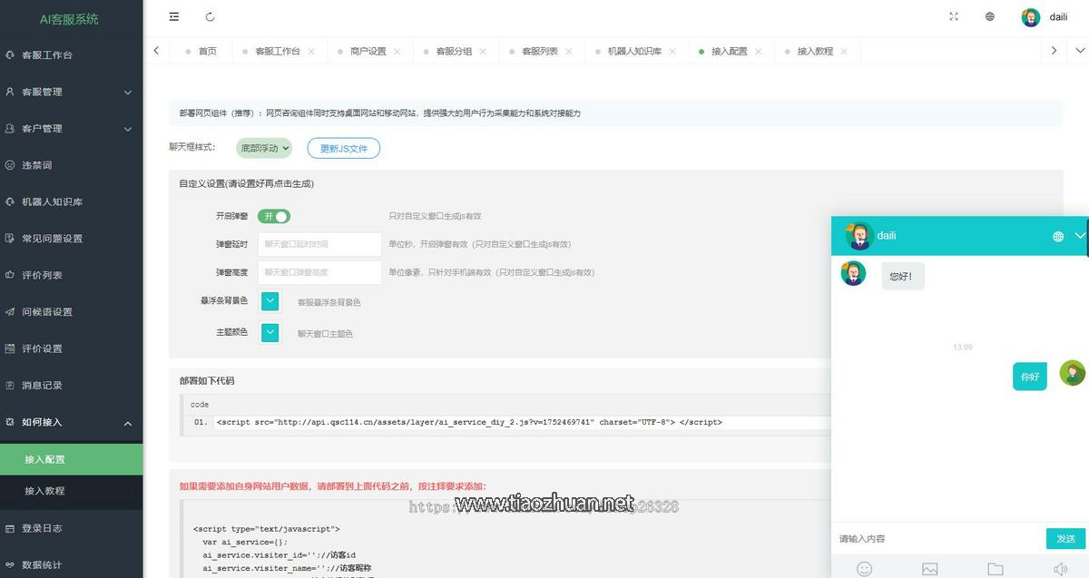
Task: Open the 违禁词 sidebar item
Action: point(44,165)
